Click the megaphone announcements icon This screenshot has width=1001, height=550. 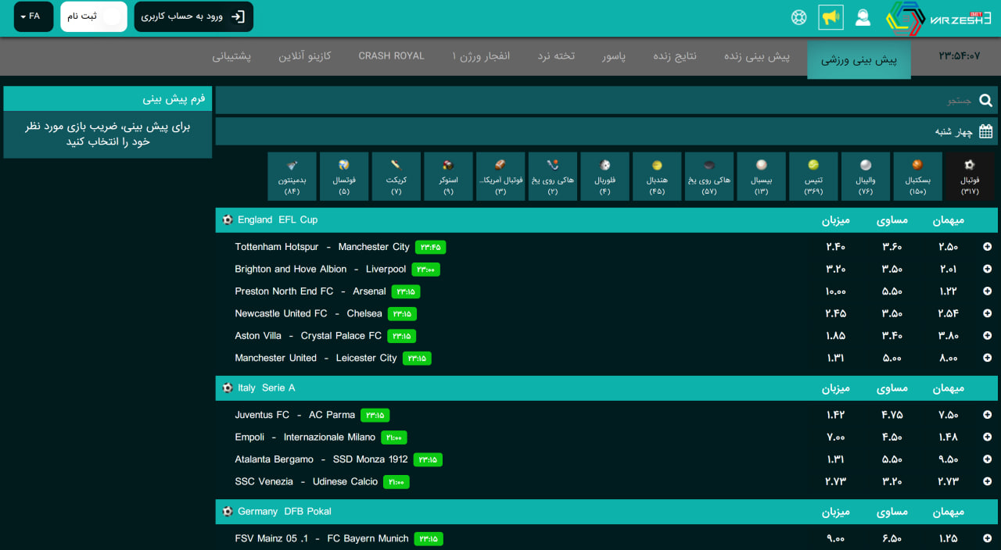(831, 17)
